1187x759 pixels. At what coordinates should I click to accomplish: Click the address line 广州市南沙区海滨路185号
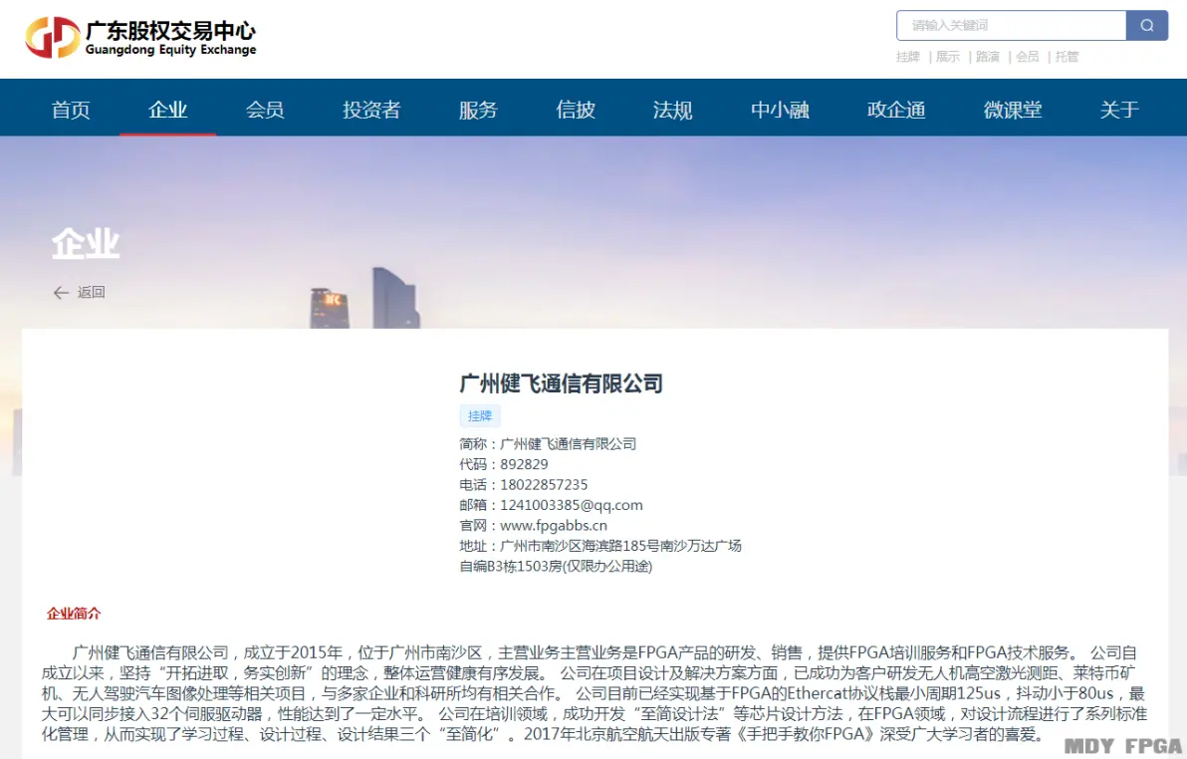click(x=600, y=546)
